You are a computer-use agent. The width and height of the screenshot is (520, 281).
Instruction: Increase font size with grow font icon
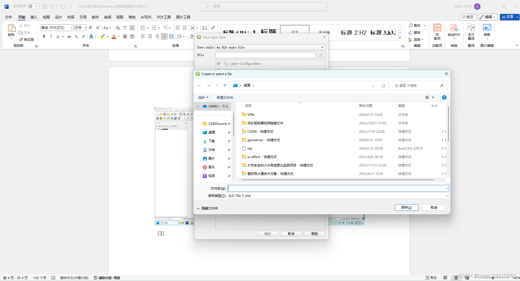click(x=91, y=28)
